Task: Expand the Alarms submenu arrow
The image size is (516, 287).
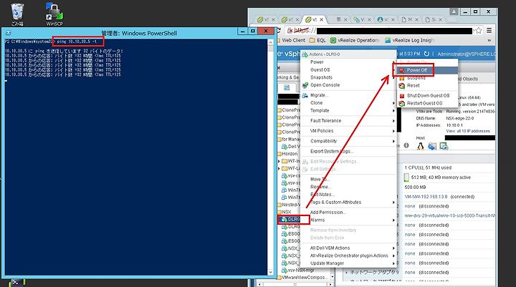Action: [393, 220]
